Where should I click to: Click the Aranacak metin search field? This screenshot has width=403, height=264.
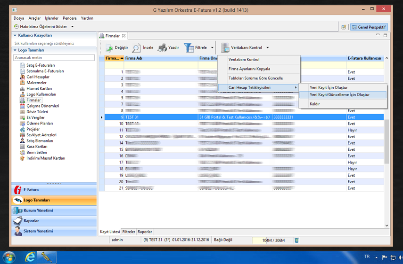[x=54, y=58]
